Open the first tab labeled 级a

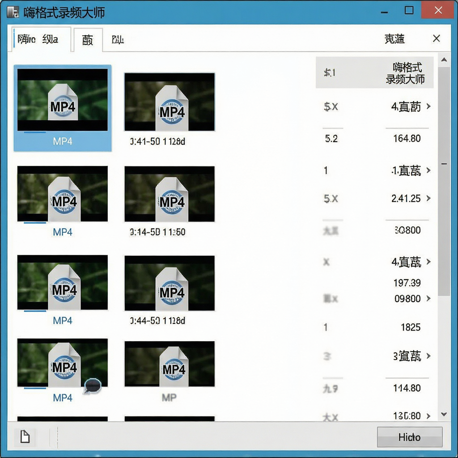pyautogui.click(x=41, y=39)
